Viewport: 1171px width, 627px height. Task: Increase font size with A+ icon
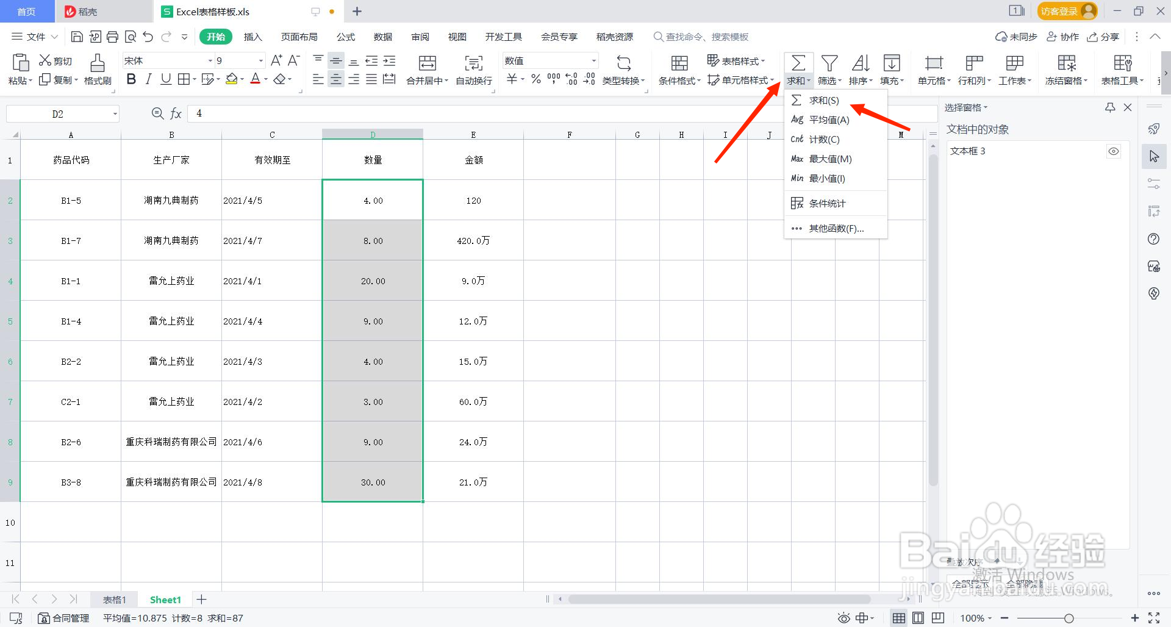[x=276, y=60]
